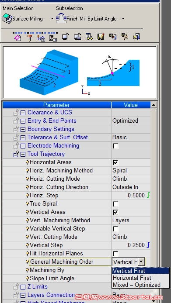Viewport: 171px width, 303px height.
Task: Enable Variable Vertical Step checkbox
Action: click(115, 229)
